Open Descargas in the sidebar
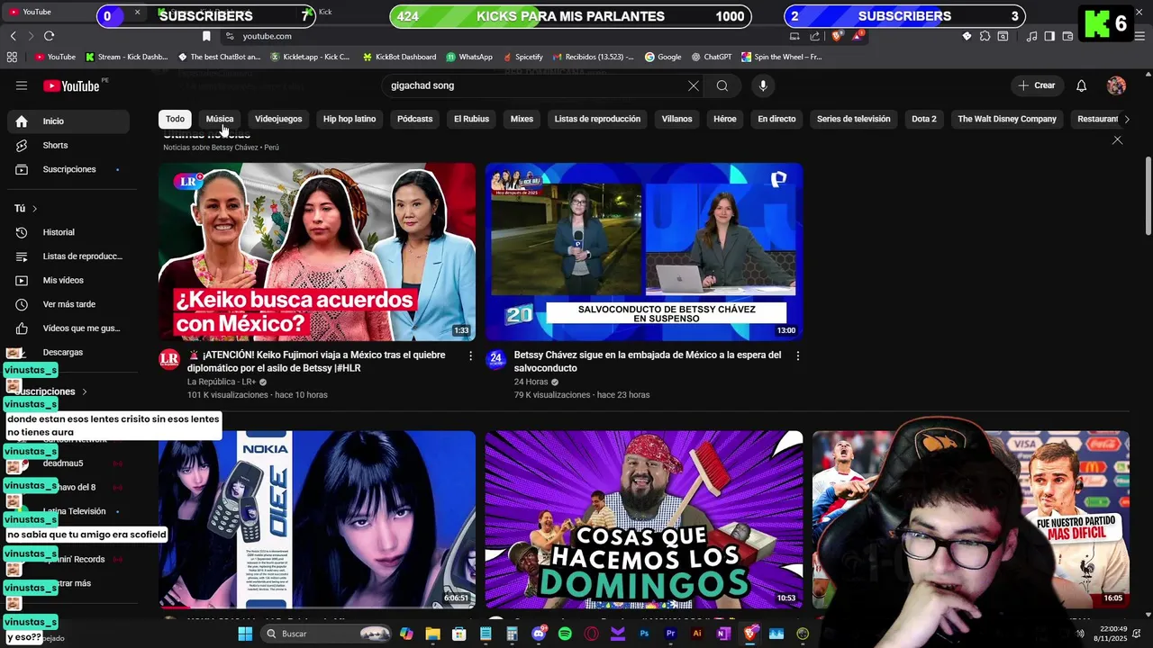 tap(68, 352)
